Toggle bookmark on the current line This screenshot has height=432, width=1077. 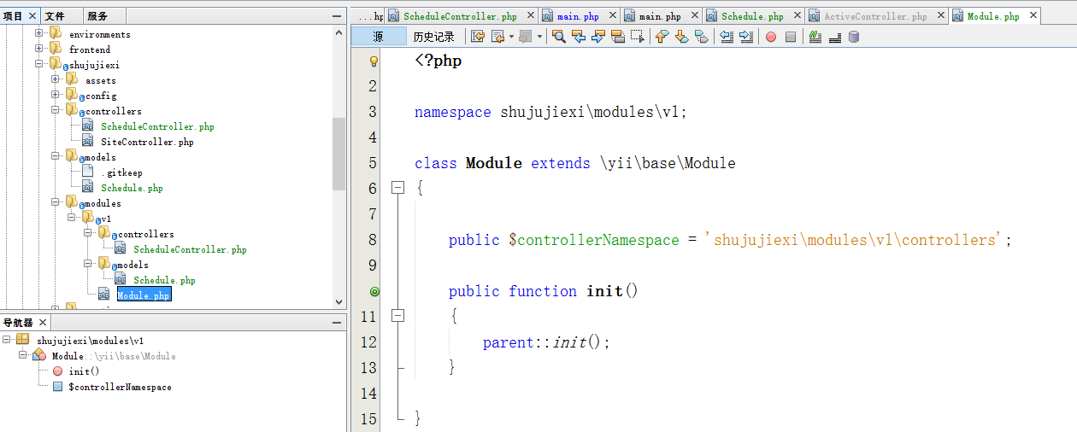(701, 37)
